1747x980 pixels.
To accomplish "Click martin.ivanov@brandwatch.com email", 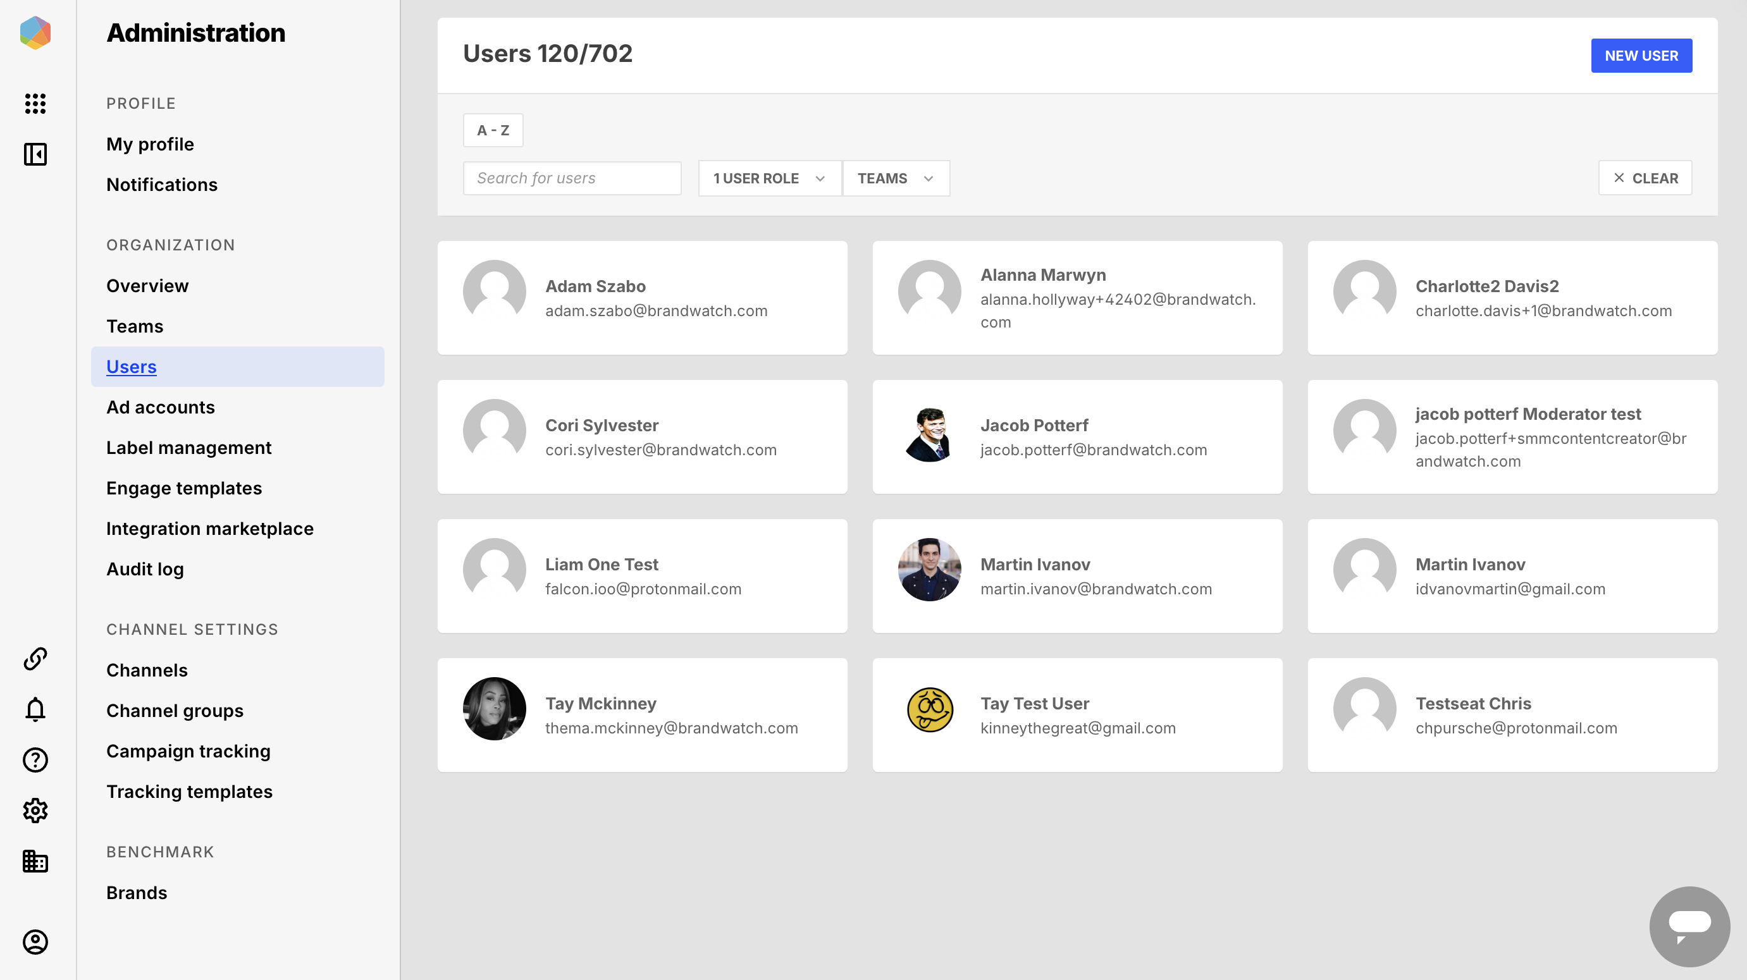I will [x=1096, y=588].
